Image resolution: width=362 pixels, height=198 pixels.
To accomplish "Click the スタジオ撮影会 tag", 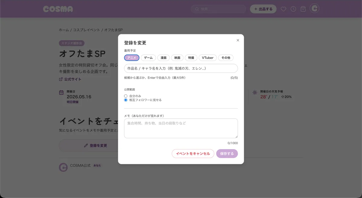I will [71, 43].
